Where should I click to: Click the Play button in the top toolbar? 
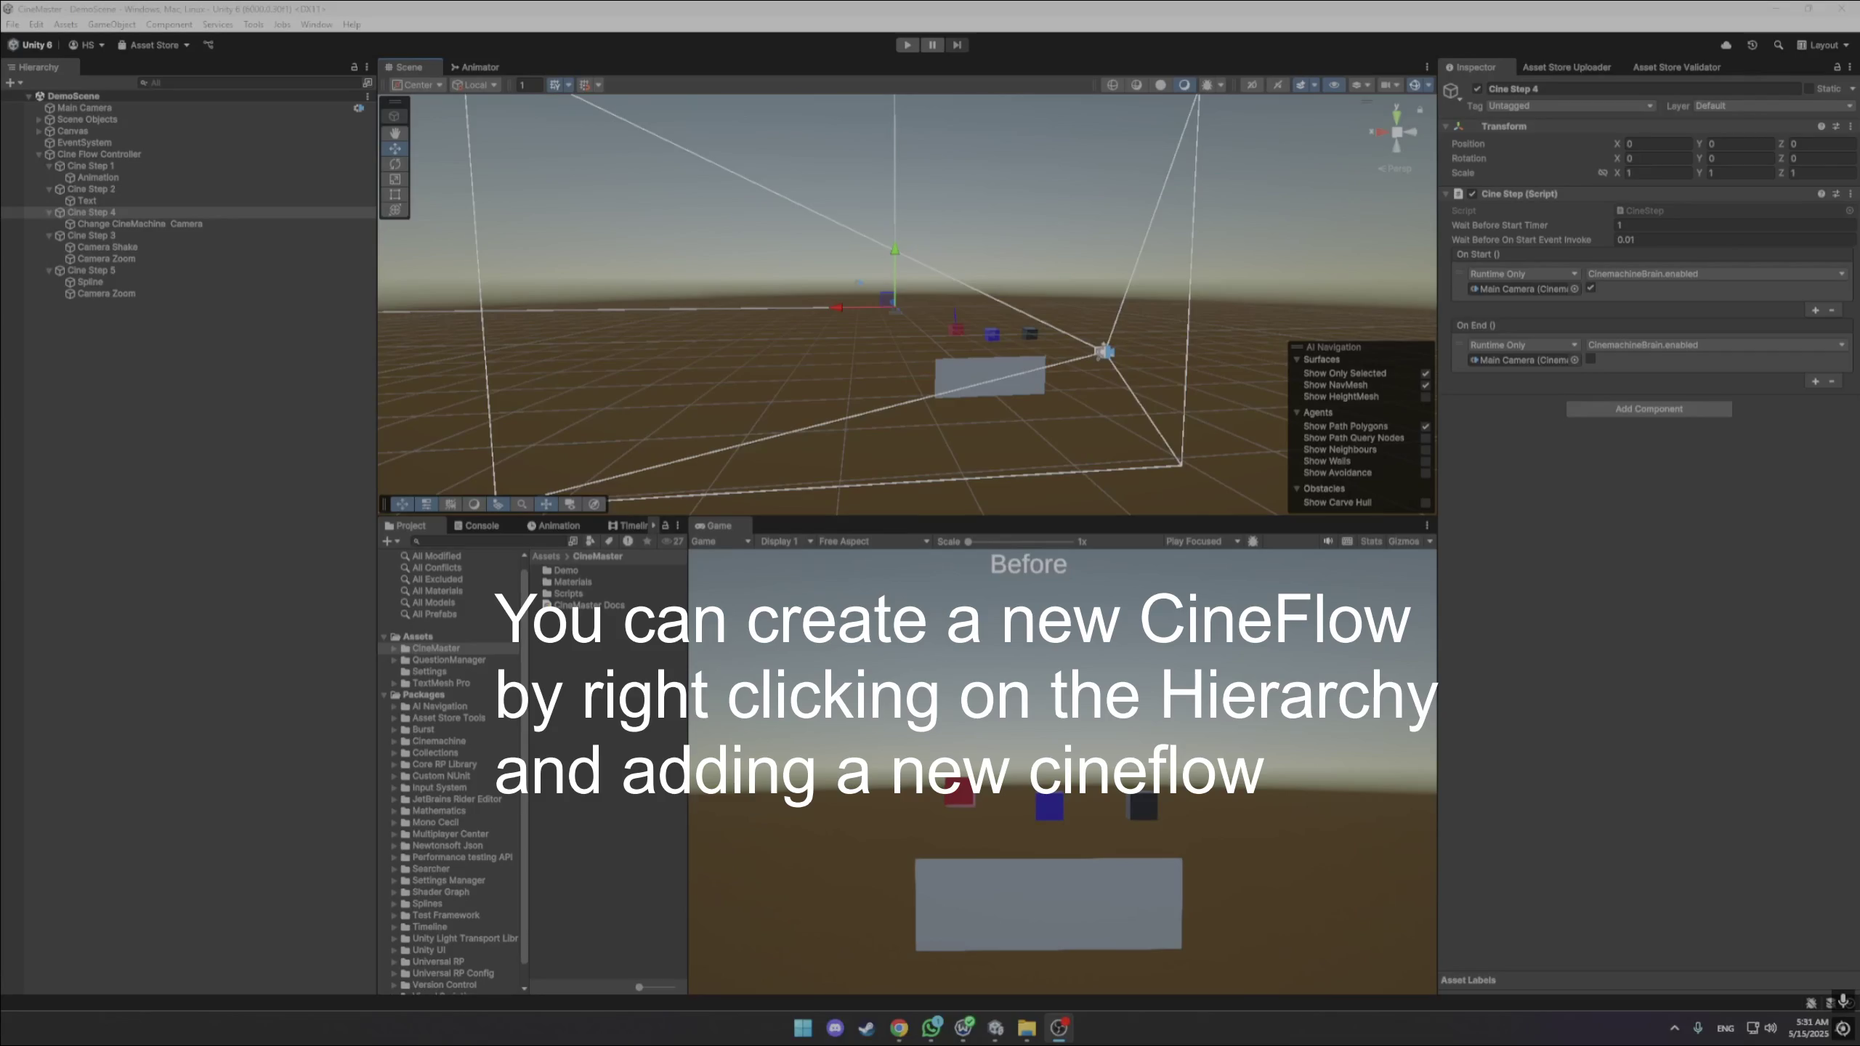click(907, 45)
